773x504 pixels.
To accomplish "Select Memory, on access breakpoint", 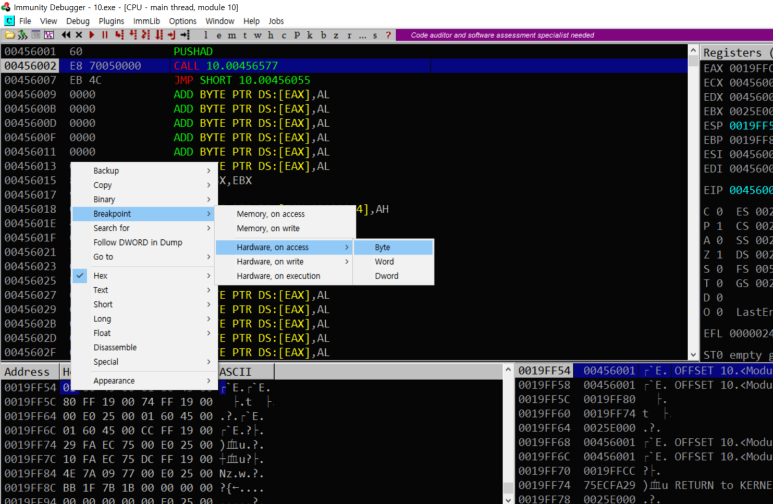I will click(285, 214).
